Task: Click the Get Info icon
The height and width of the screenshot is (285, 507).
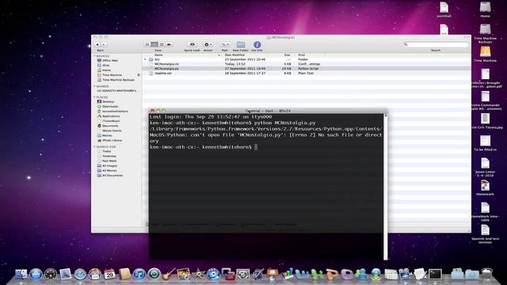Action: pyautogui.click(x=257, y=44)
